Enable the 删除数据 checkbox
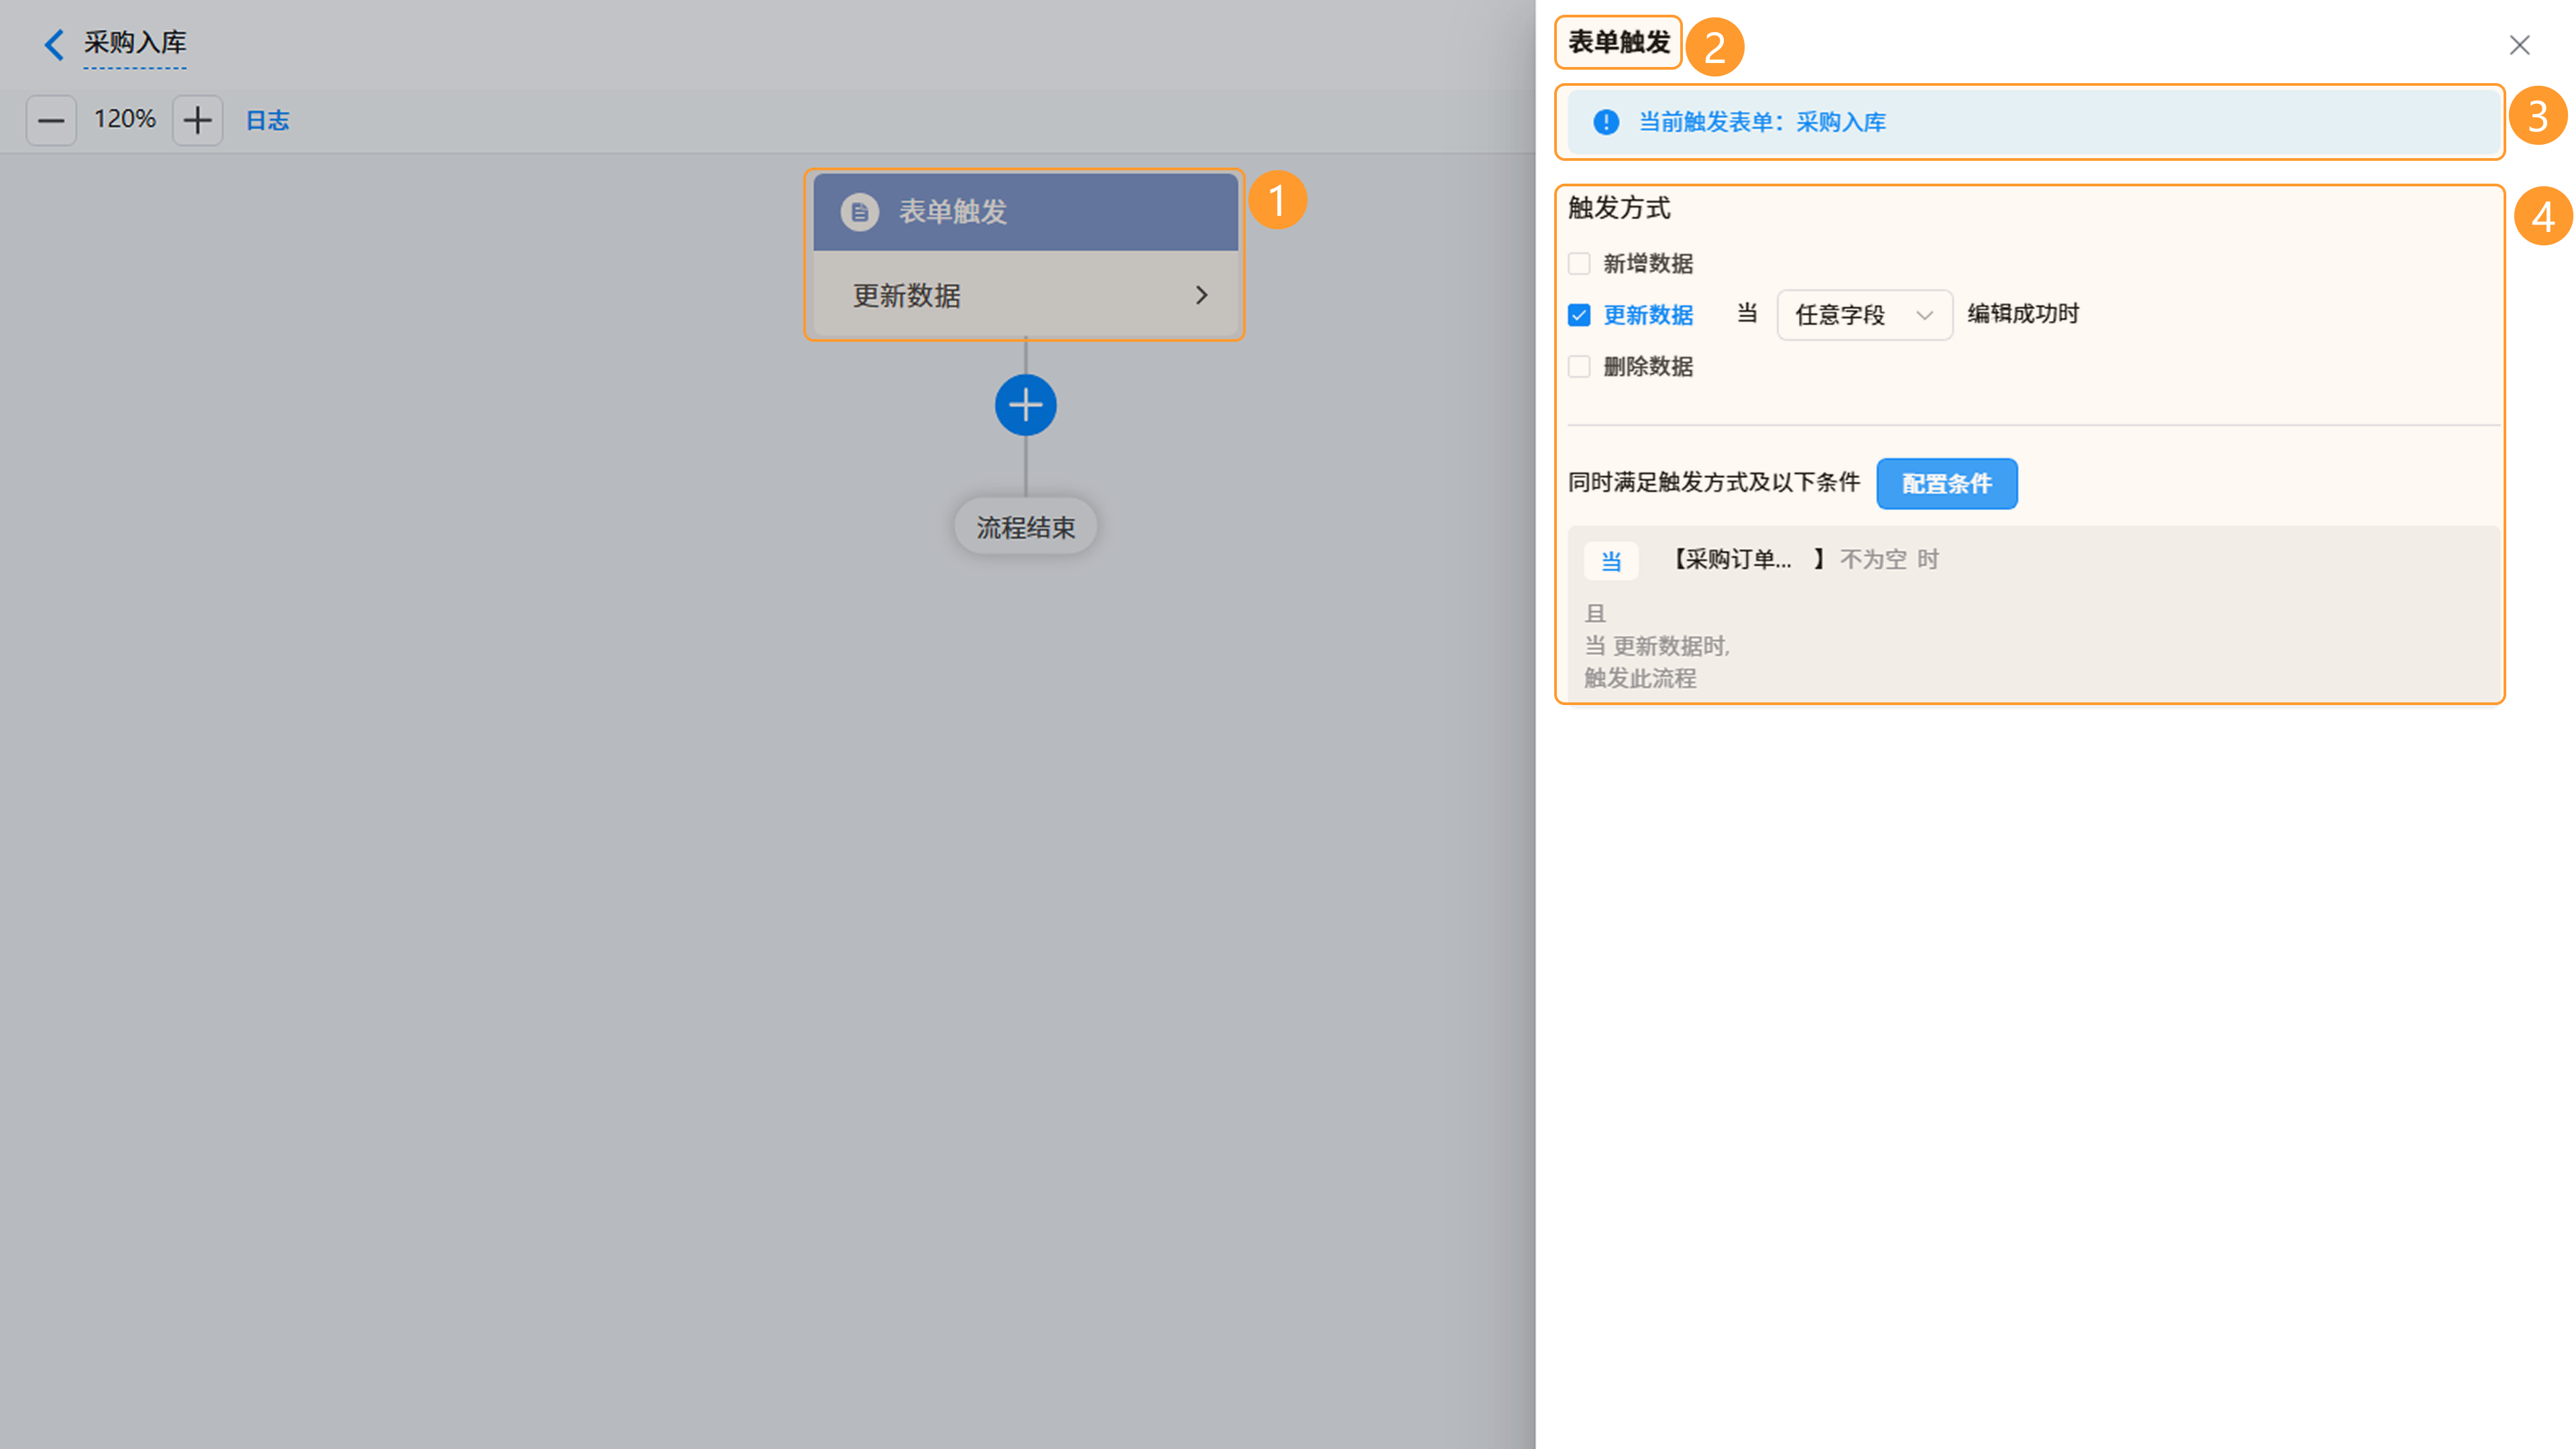The height and width of the screenshot is (1449, 2576). tap(1579, 367)
